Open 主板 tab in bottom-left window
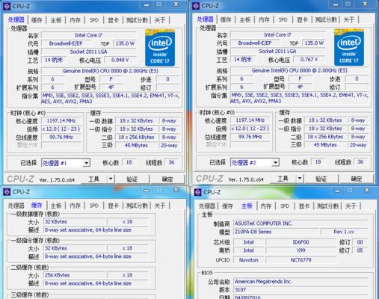The image size is (379, 299). point(56,206)
